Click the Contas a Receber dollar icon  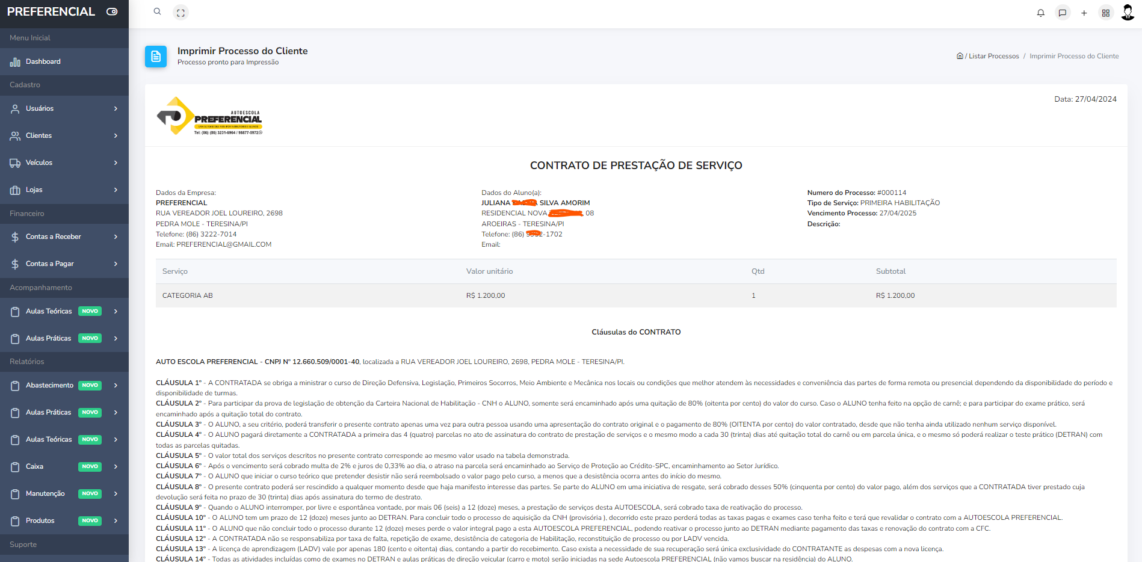(15, 237)
